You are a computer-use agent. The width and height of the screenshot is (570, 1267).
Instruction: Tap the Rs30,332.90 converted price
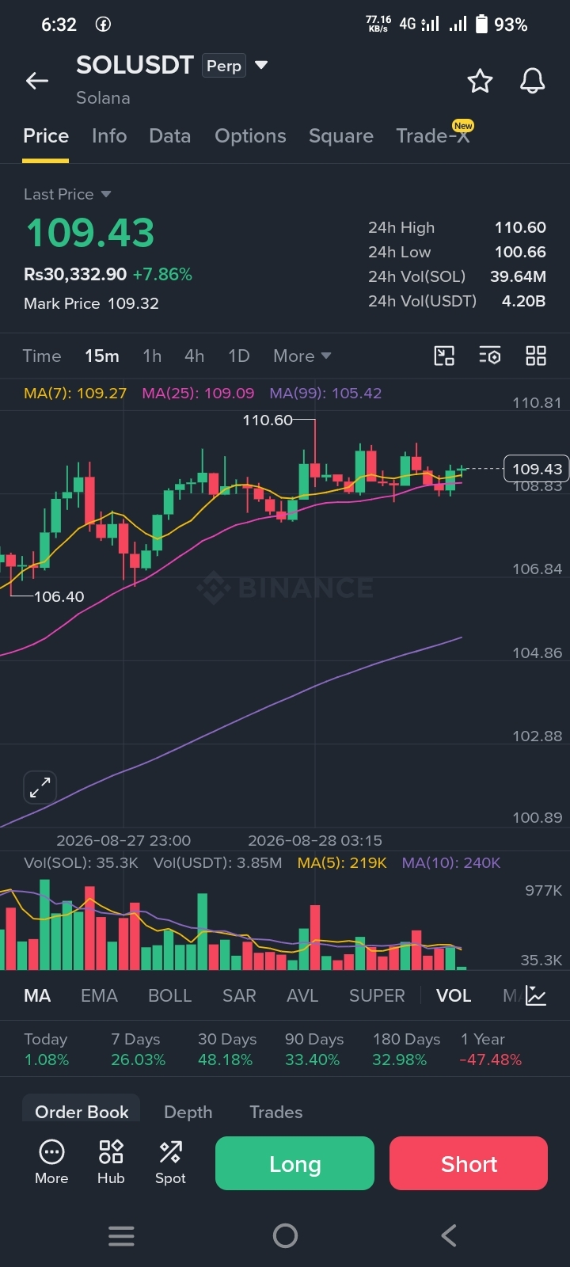(75, 274)
